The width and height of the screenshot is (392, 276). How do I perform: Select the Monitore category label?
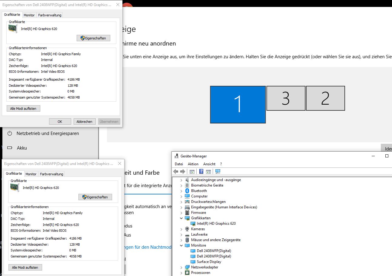point(198,245)
